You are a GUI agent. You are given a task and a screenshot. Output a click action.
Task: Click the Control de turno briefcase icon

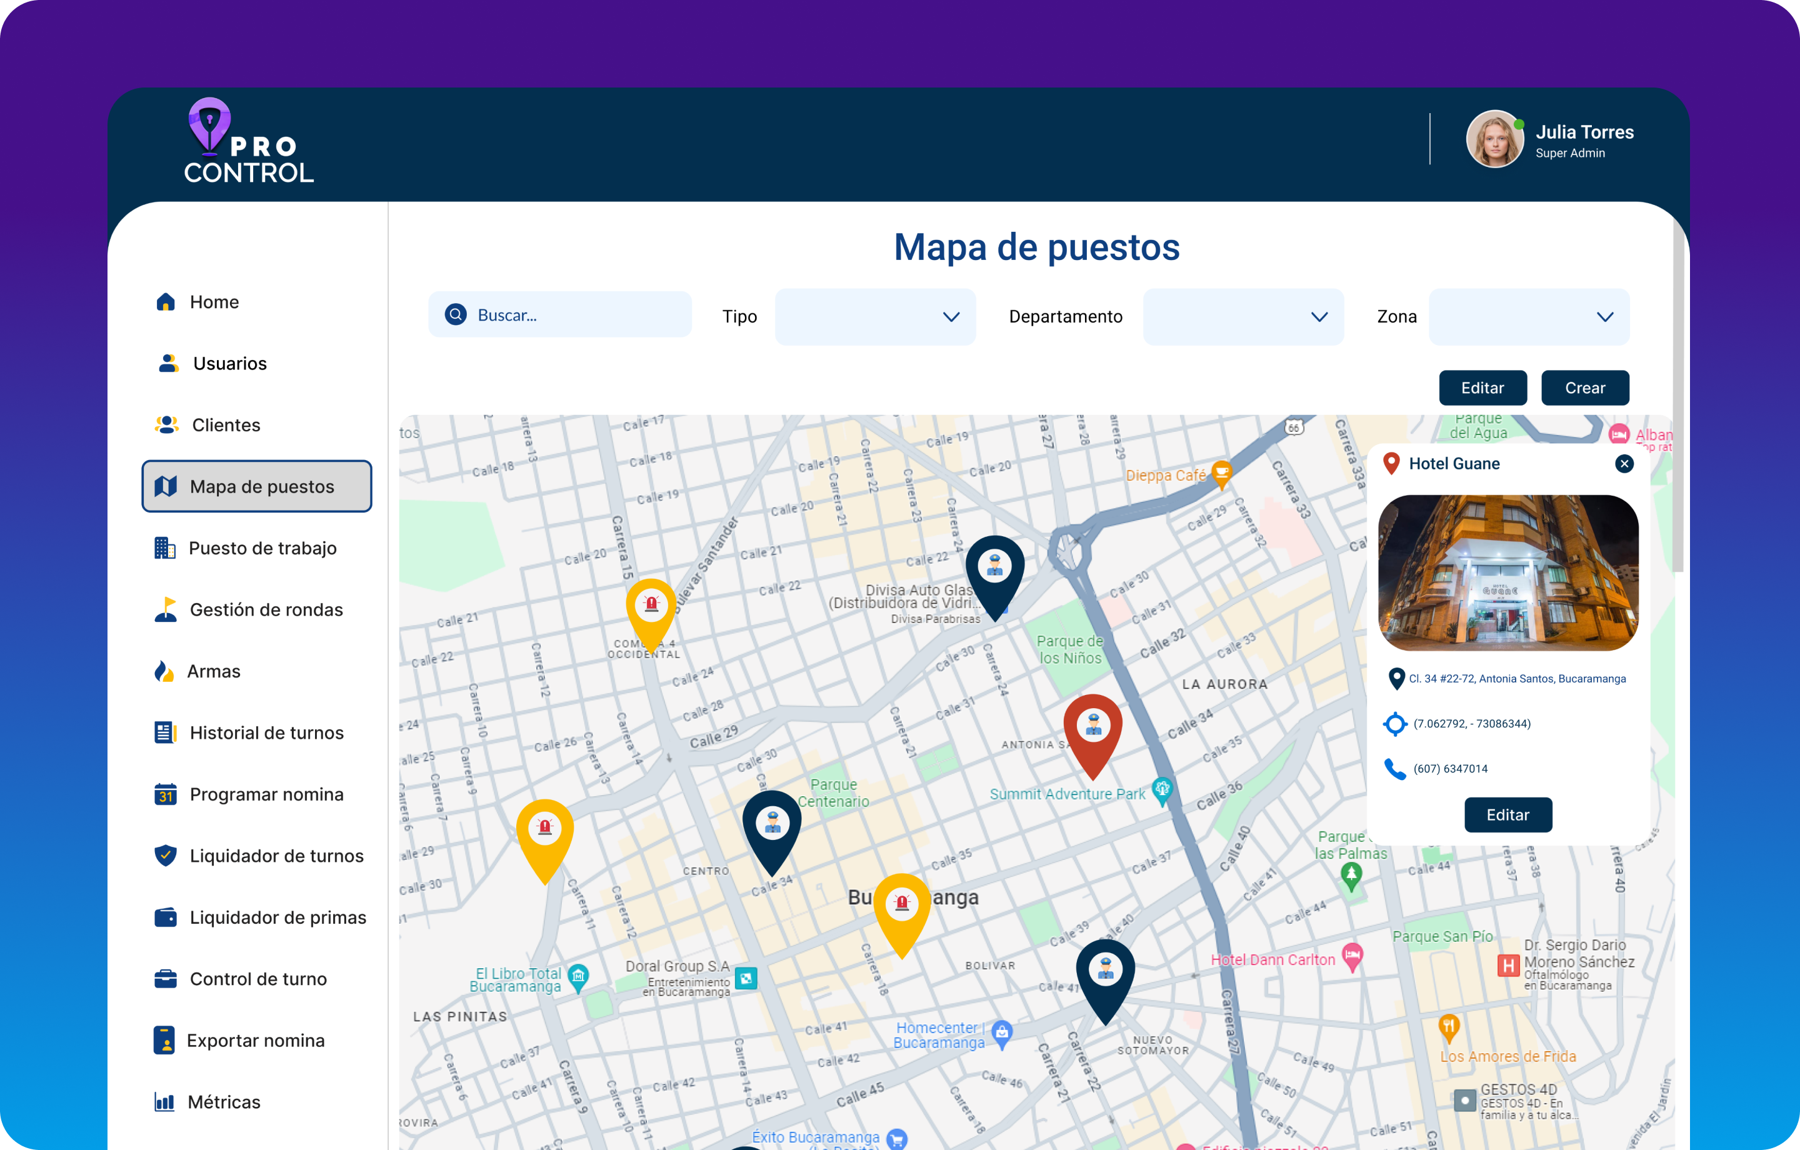point(165,979)
